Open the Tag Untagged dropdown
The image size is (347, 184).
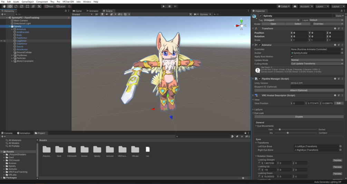pyautogui.click(x=281, y=20)
